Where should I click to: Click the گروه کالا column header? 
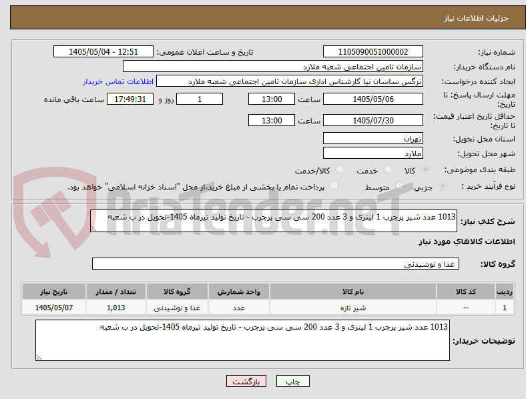177,292
